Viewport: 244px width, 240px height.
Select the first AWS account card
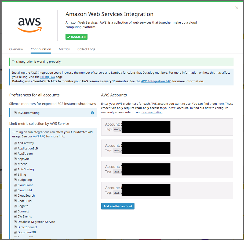coord(167,127)
